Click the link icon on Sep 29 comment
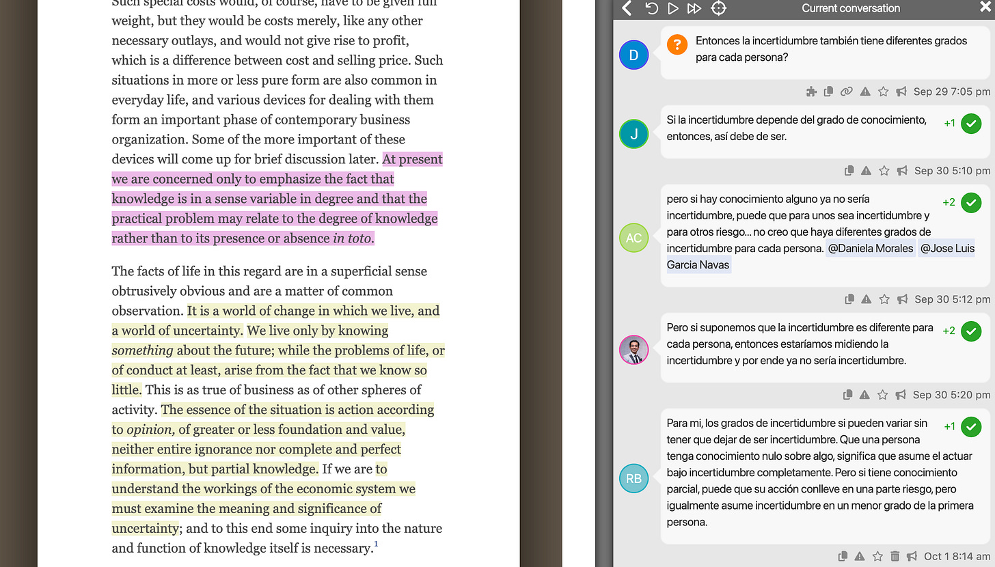Image resolution: width=995 pixels, height=567 pixels. (x=847, y=92)
